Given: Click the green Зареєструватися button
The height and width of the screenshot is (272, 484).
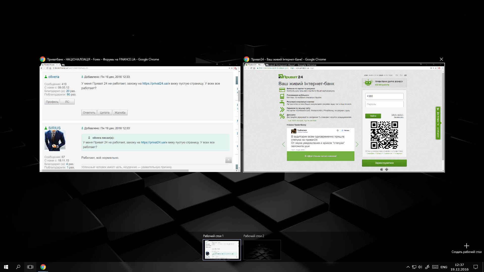Looking at the screenshot, I should 384,163.
